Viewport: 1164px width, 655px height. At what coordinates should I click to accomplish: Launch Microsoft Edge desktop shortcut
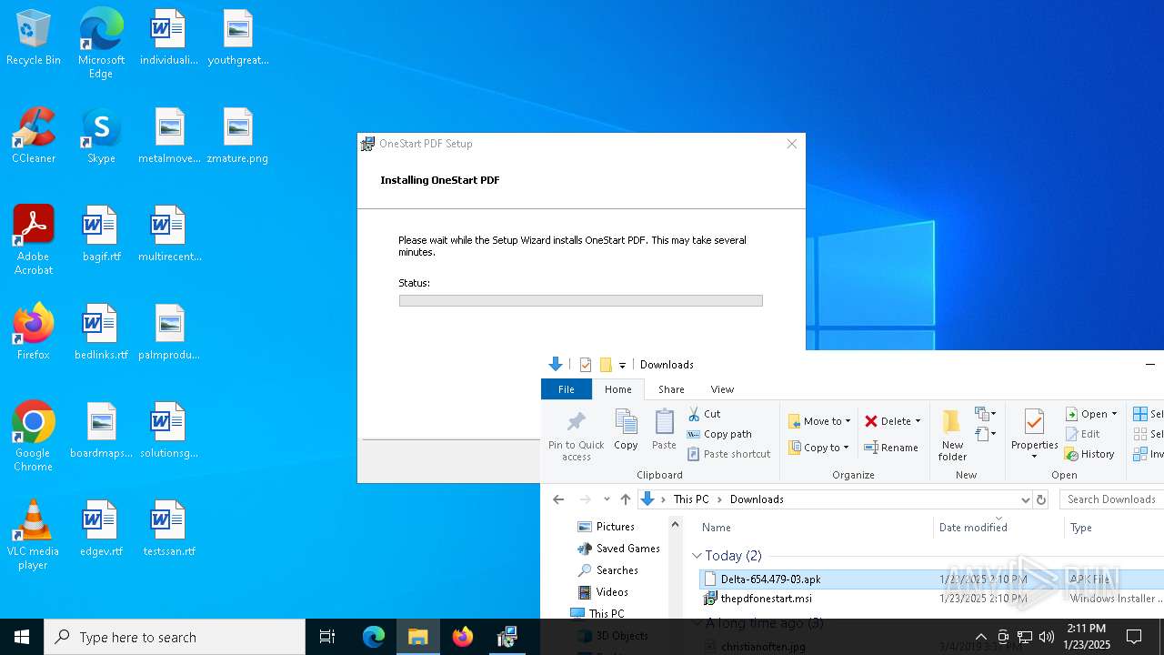tap(101, 44)
